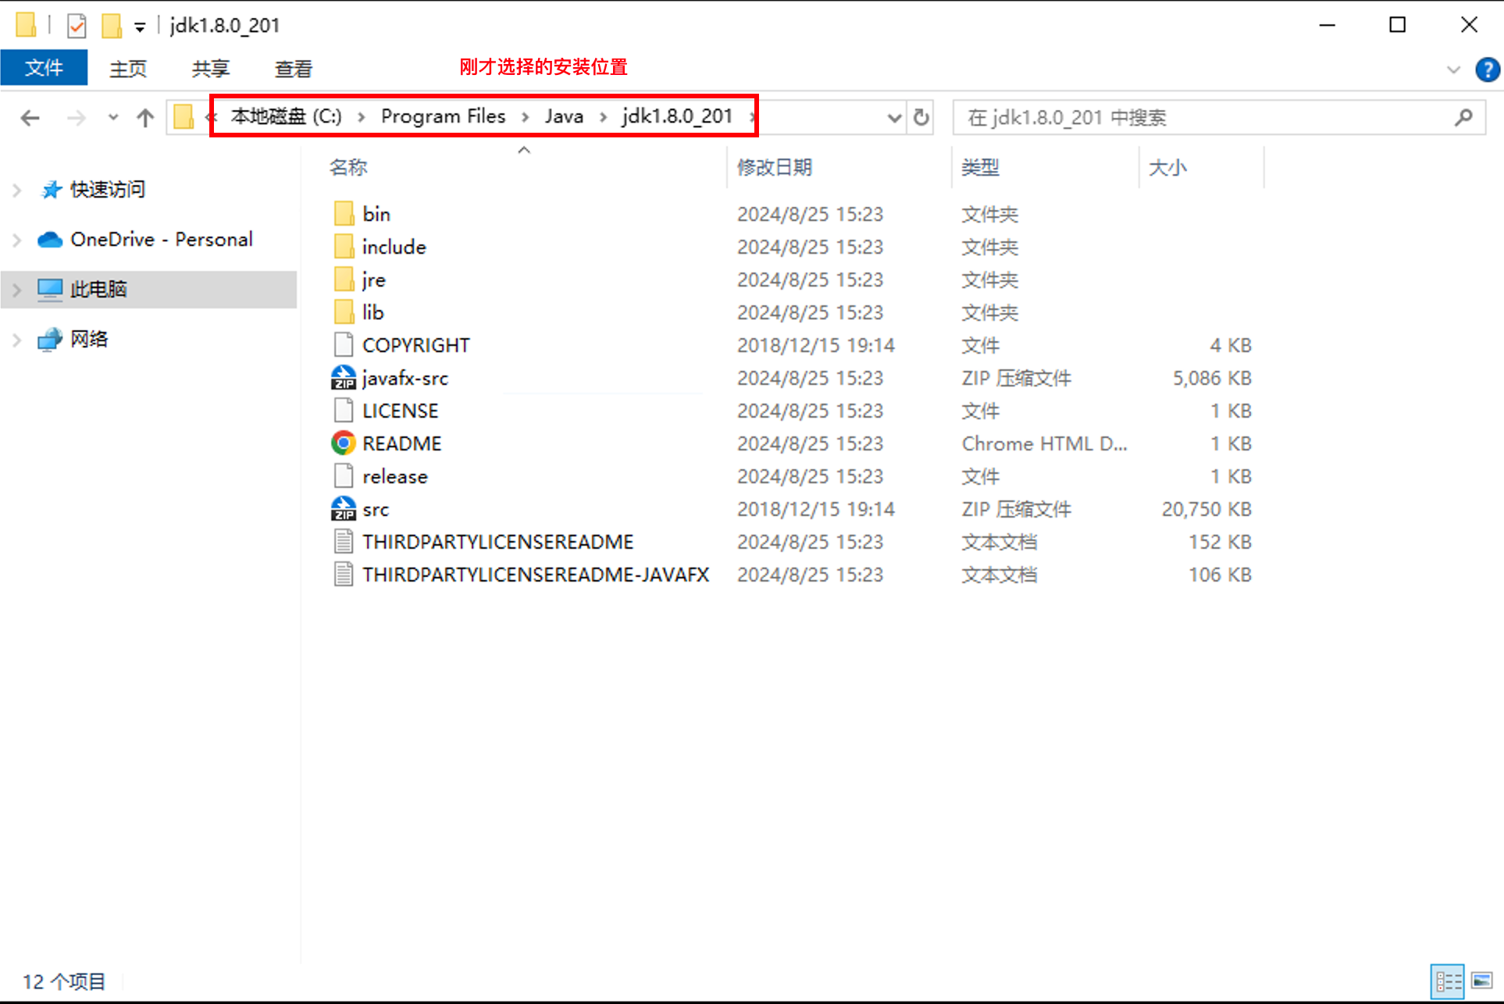Select 快速访问 in the navigation pane
This screenshot has width=1504, height=1004.
pos(108,190)
